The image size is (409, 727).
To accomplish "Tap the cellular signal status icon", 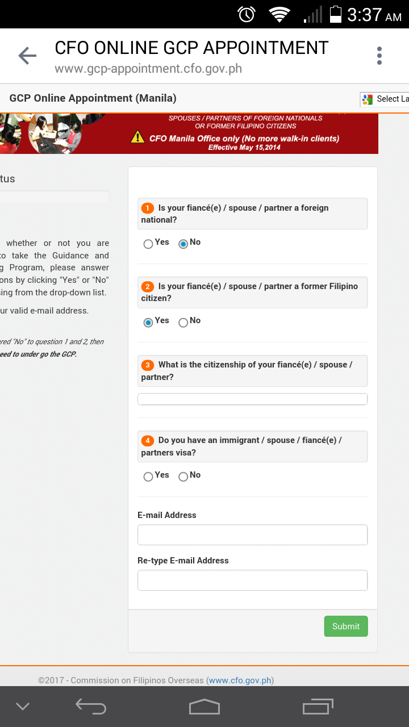I will point(313,15).
